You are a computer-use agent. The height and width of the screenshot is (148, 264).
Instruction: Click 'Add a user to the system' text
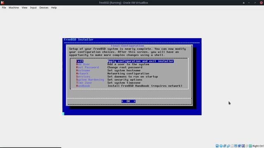[x=128, y=64]
